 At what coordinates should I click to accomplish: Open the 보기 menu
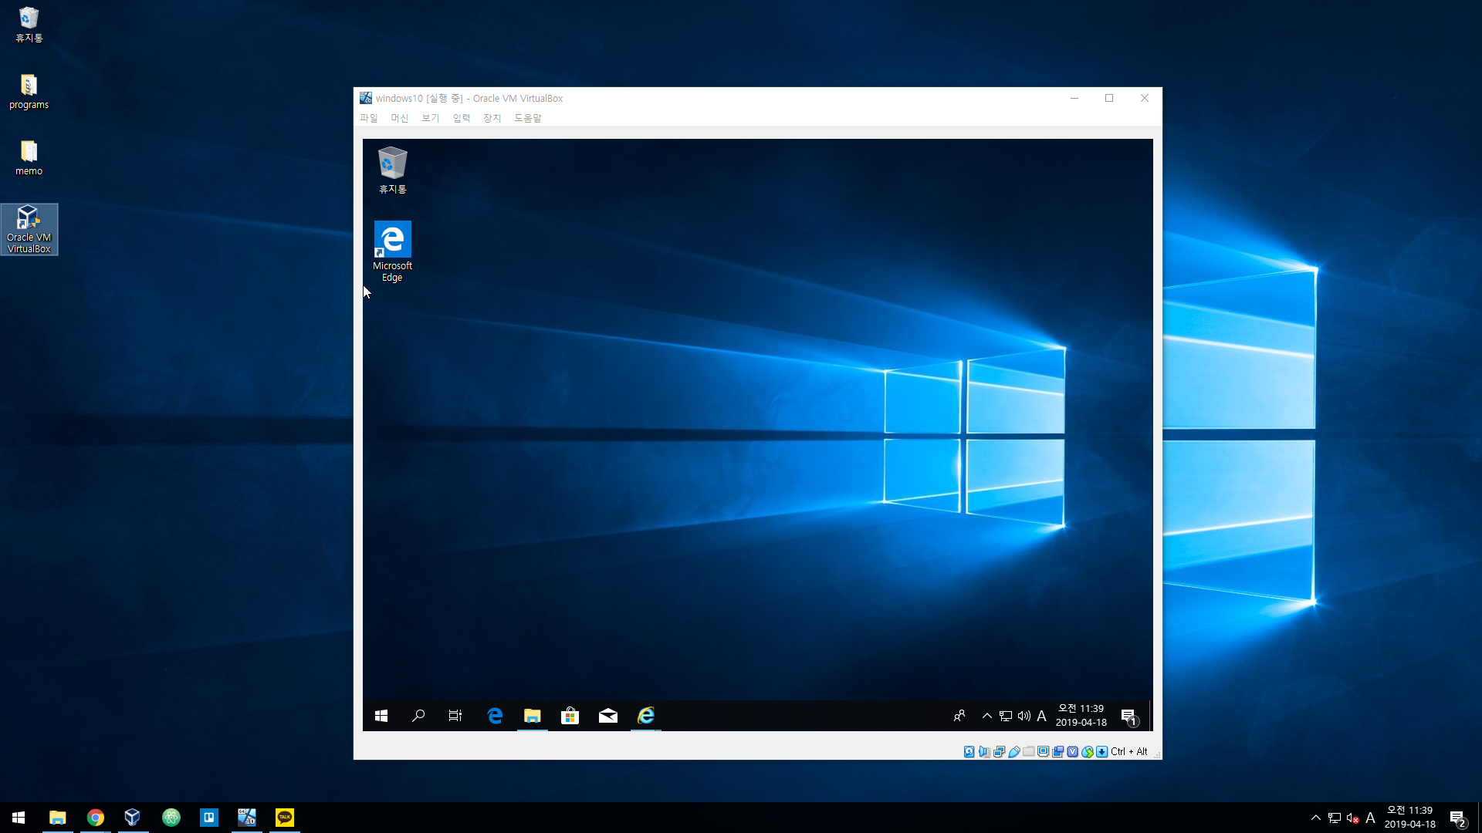pos(430,118)
